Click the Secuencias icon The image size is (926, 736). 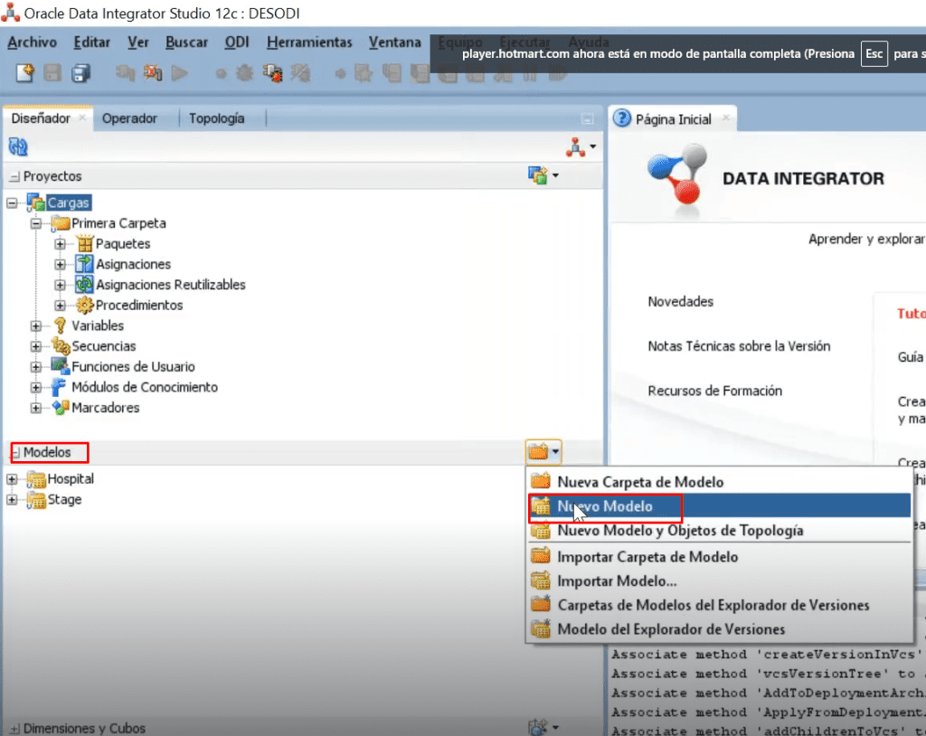(61, 346)
